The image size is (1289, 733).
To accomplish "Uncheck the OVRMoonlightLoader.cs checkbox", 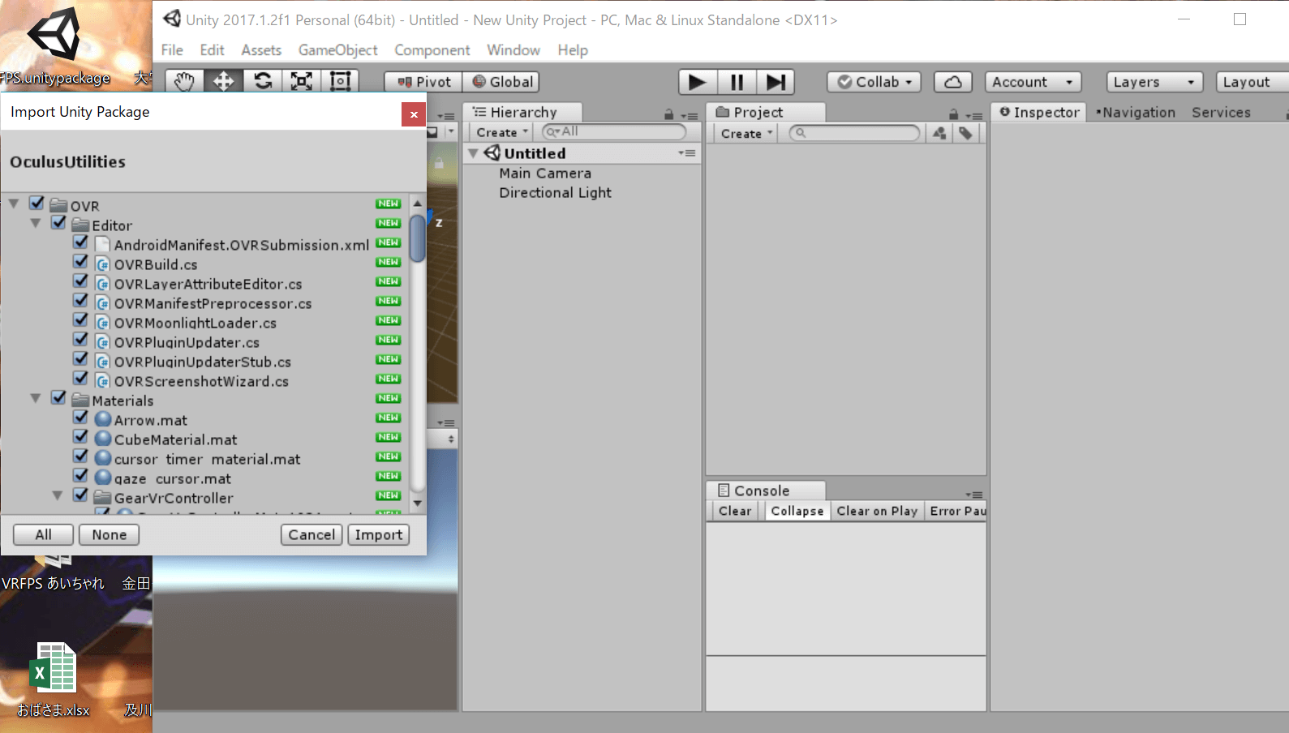I will (x=80, y=319).
